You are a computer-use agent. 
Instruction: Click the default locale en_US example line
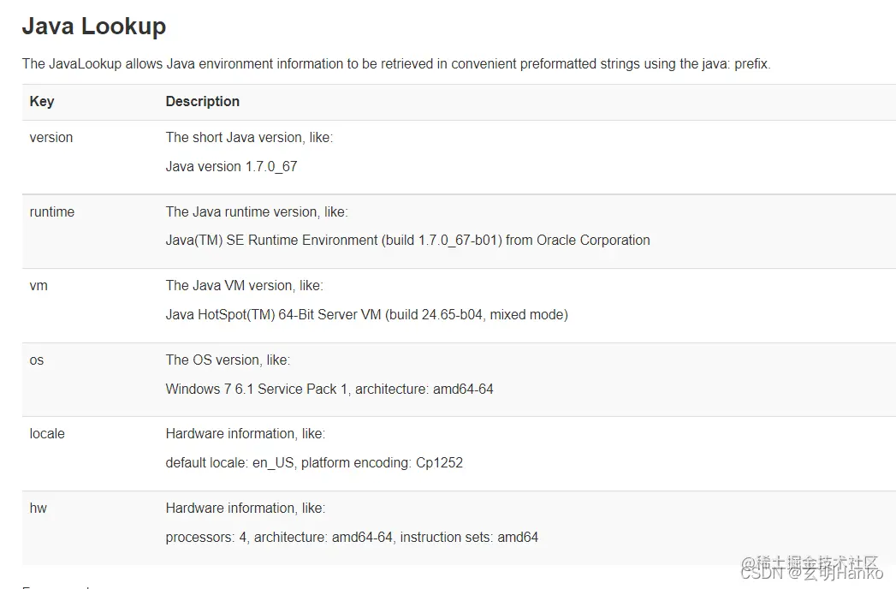(314, 462)
